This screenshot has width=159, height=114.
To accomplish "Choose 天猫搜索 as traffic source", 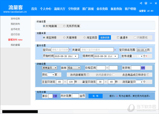I will [64, 38].
